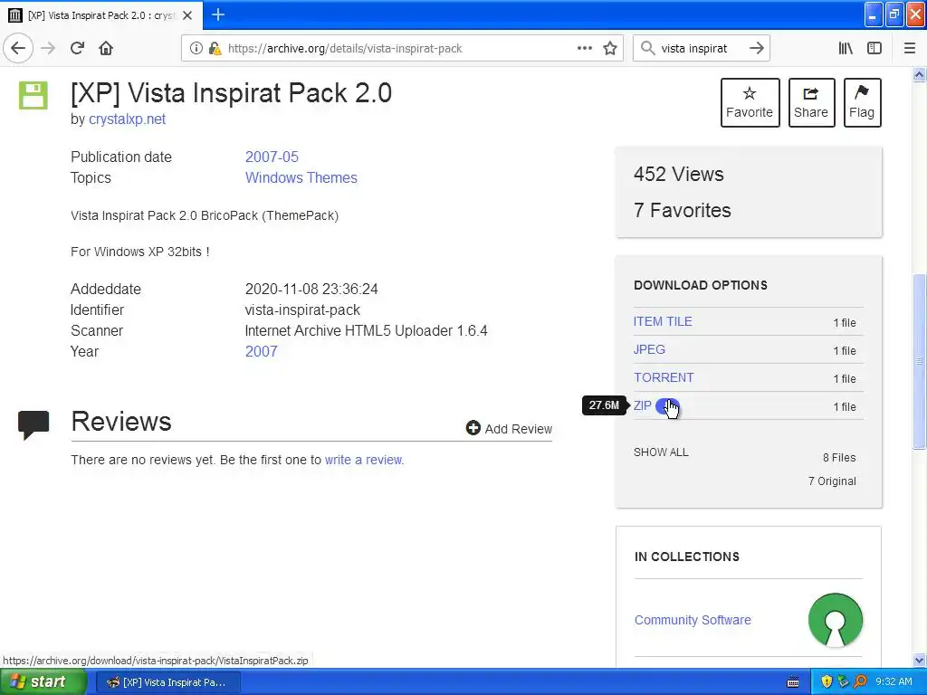Open the Year 2007 link
Screen dimensions: 927x695
262,352
